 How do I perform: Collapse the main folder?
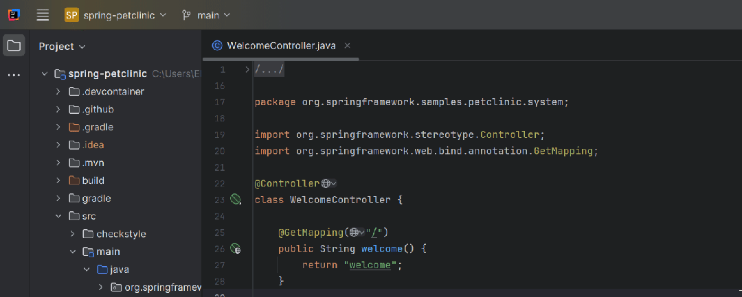(x=72, y=252)
